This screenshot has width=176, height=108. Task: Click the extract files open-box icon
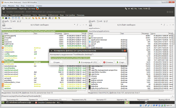(46, 18)
